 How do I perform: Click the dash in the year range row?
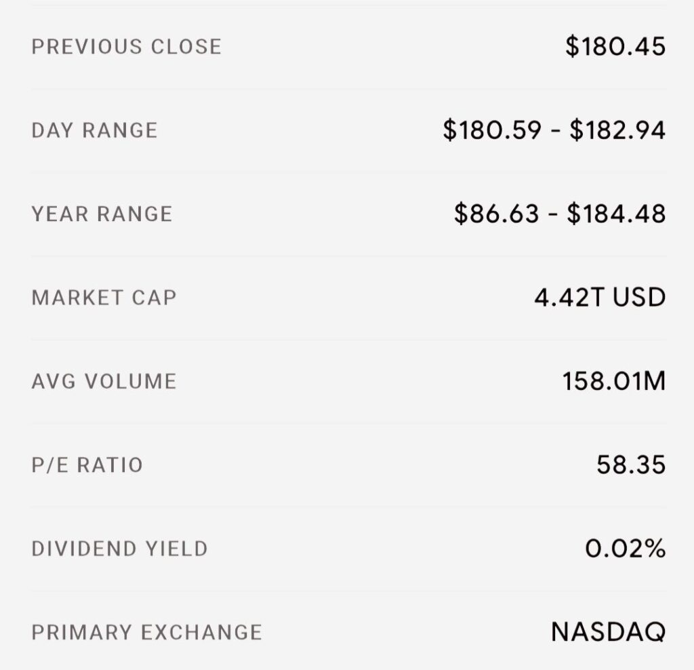pos(553,215)
